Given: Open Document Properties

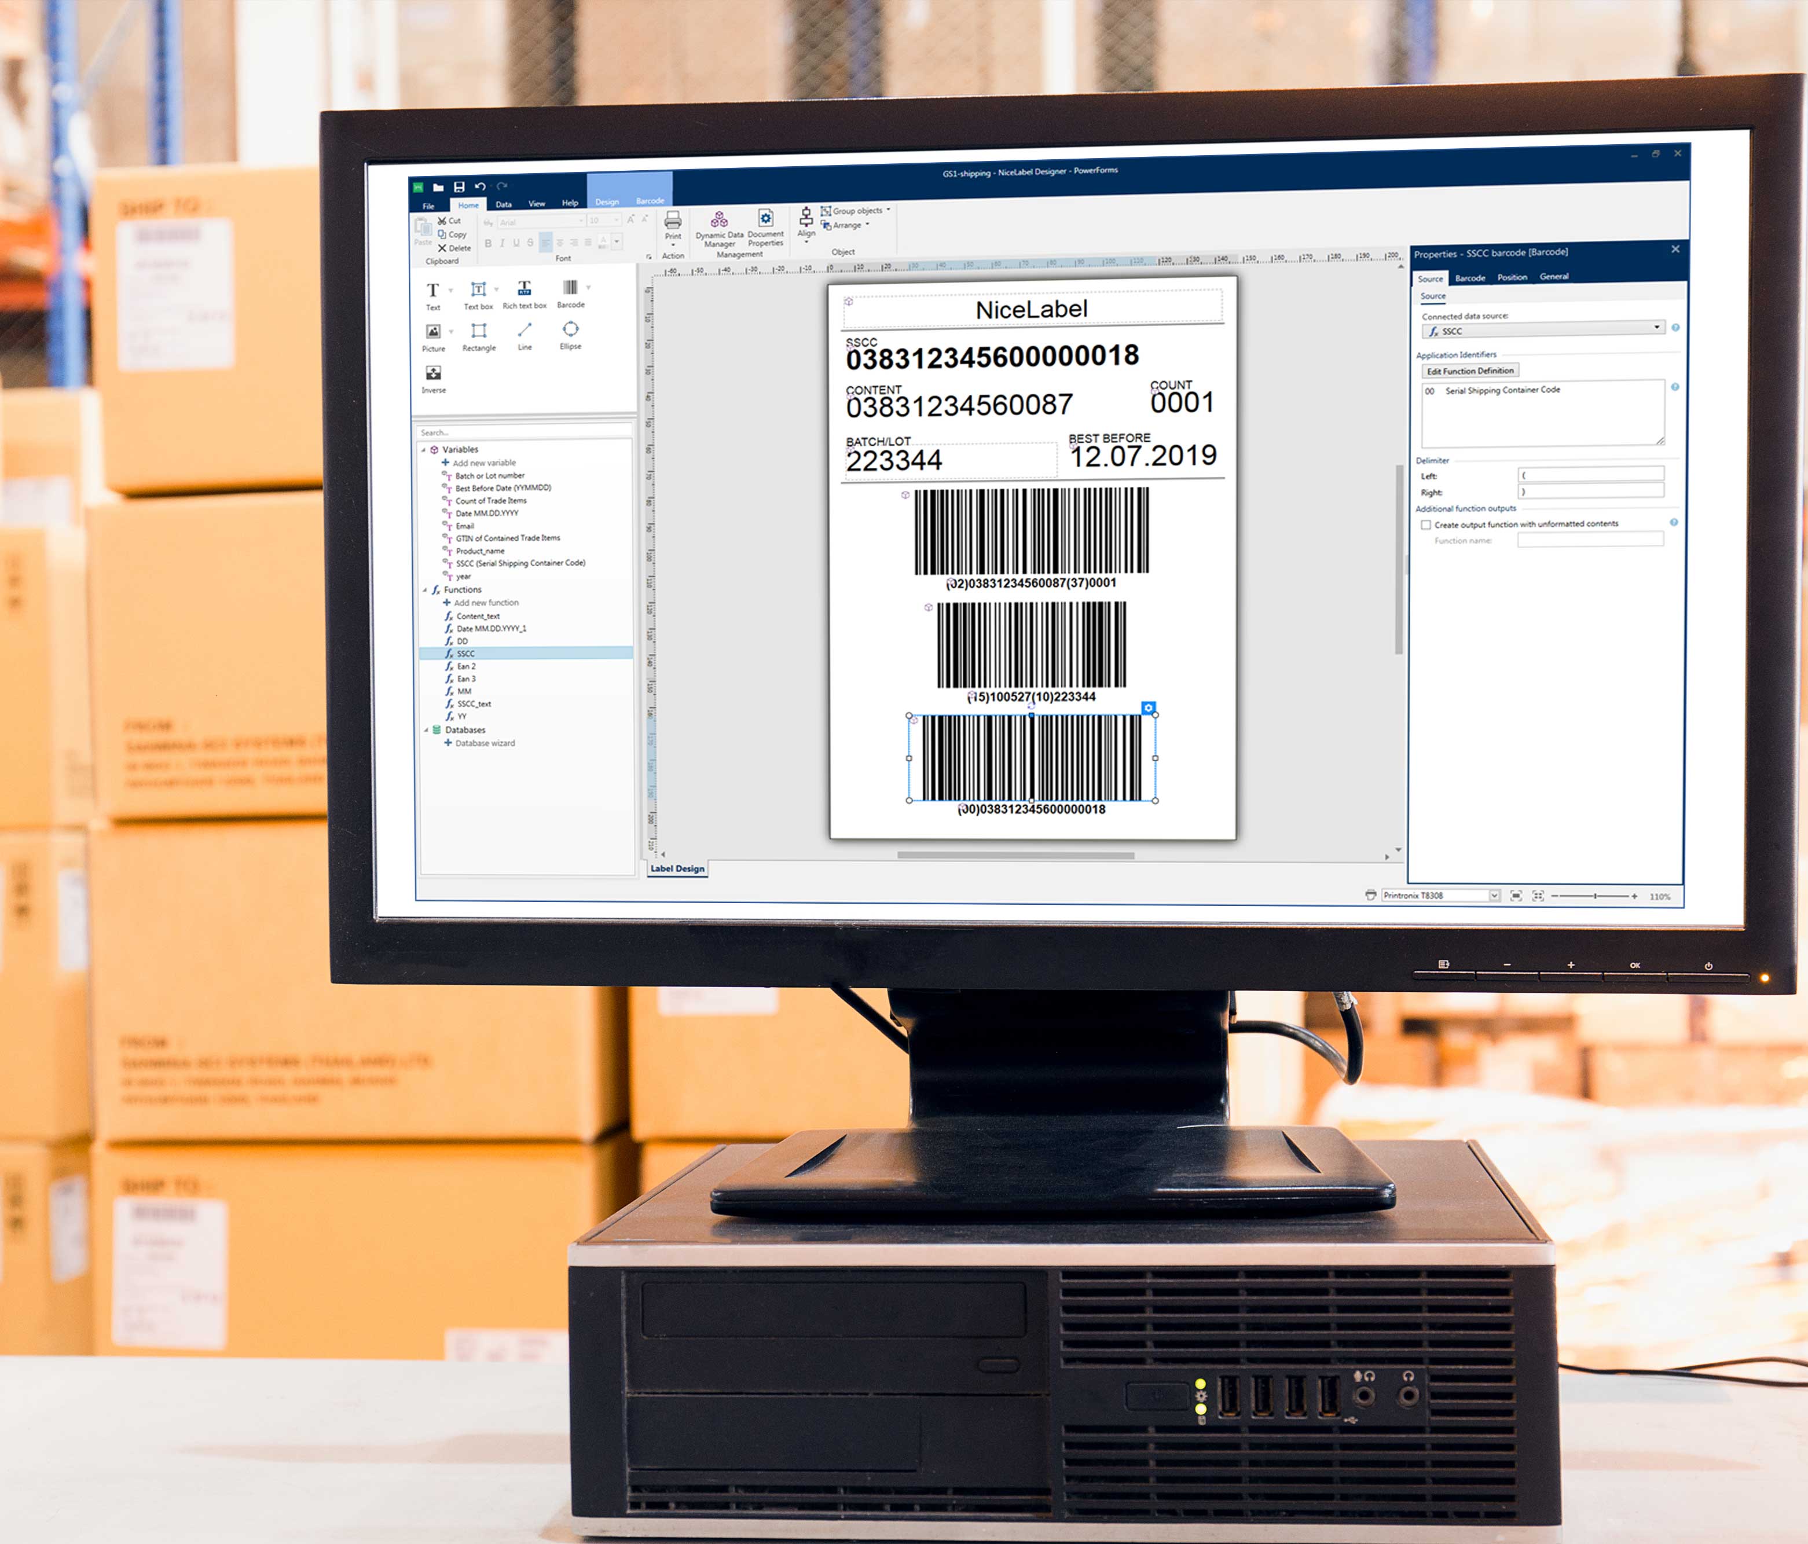Looking at the screenshot, I should click(x=765, y=229).
